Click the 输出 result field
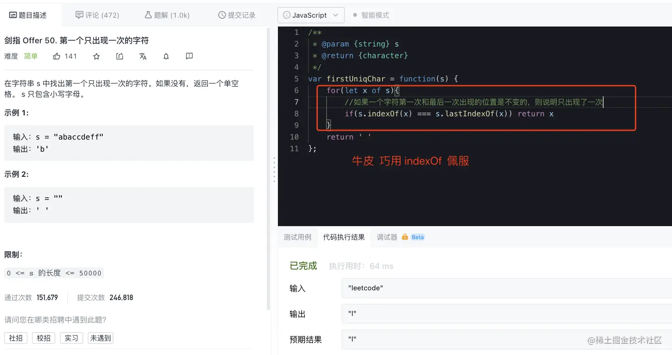The image size is (672, 355). coord(507,314)
